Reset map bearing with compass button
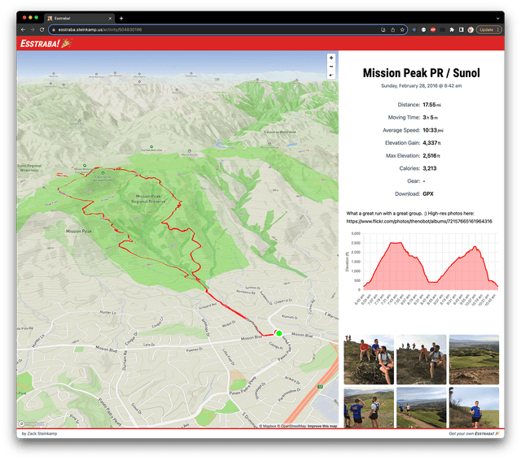The width and height of the screenshot is (521, 460). click(331, 76)
